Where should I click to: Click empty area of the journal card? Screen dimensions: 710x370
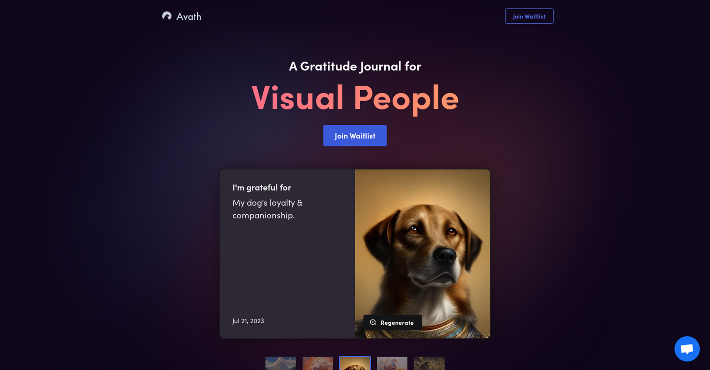(x=287, y=270)
